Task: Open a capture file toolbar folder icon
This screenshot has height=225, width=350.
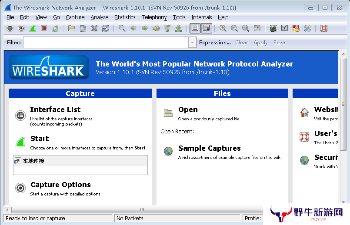Action: (72, 28)
